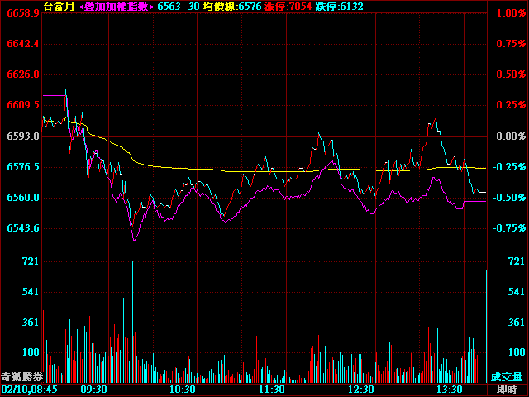
Task: Click the magenta 疊加加權指數 overlay label
Action: [x=117, y=6]
